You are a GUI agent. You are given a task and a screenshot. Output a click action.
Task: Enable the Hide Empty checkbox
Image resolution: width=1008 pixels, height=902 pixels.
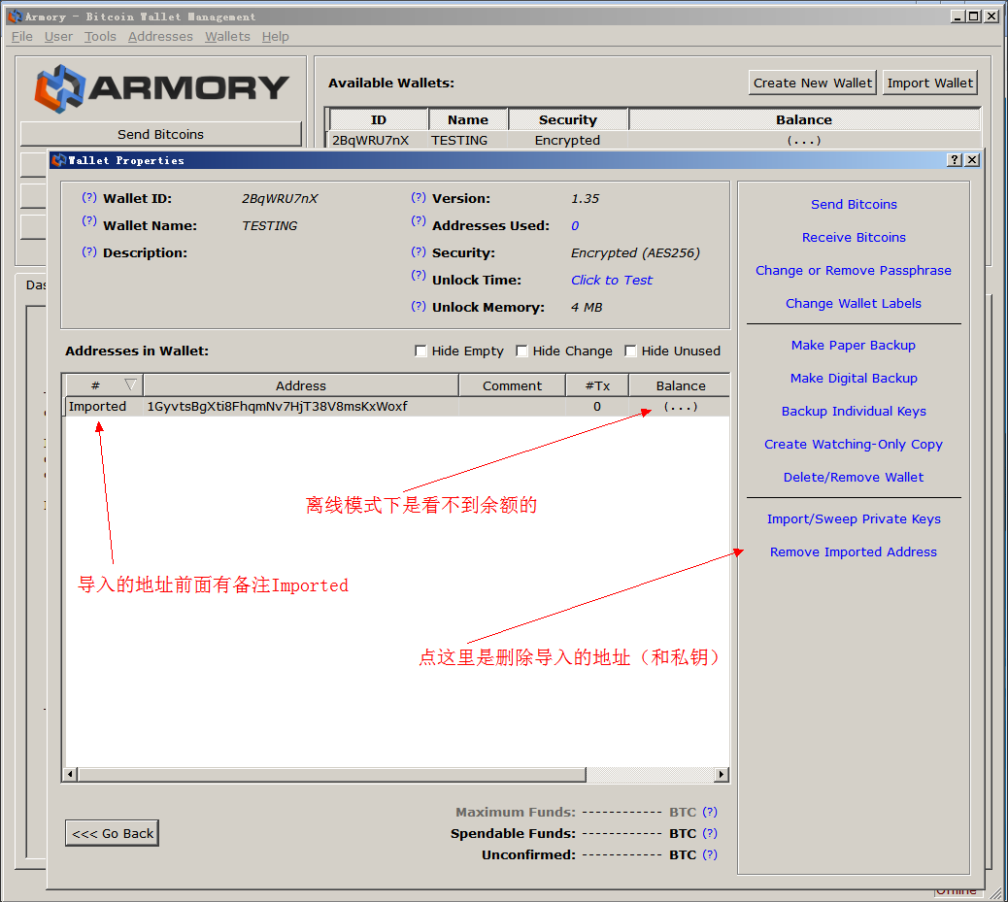[x=421, y=351]
